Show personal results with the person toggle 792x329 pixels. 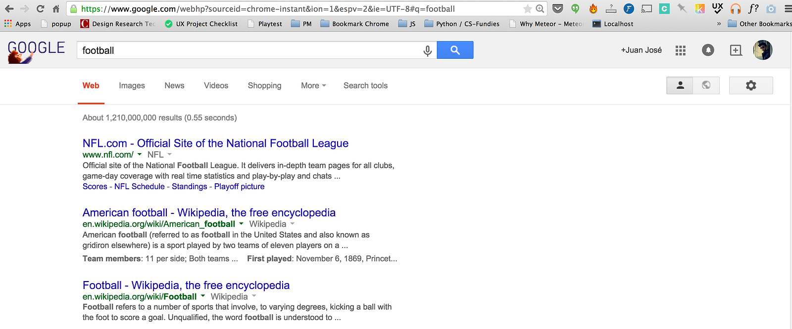coord(680,85)
